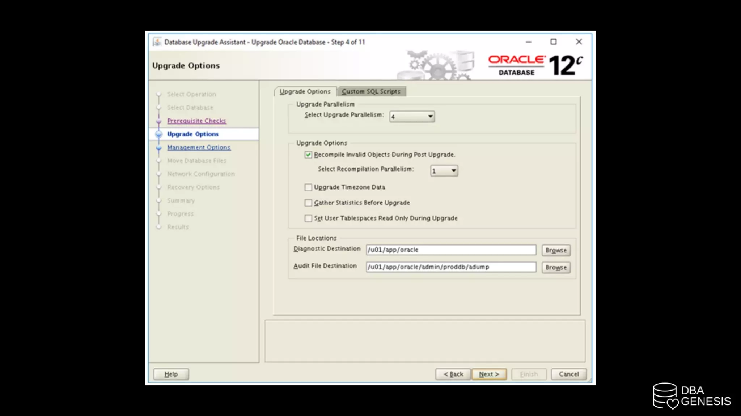The image size is (741, 416).
Task: Browse for the Audit File Destination
Action: pos(556,267)
